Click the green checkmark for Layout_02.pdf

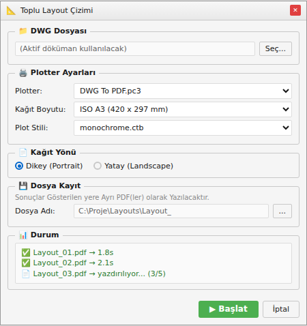tap(26, 263)
